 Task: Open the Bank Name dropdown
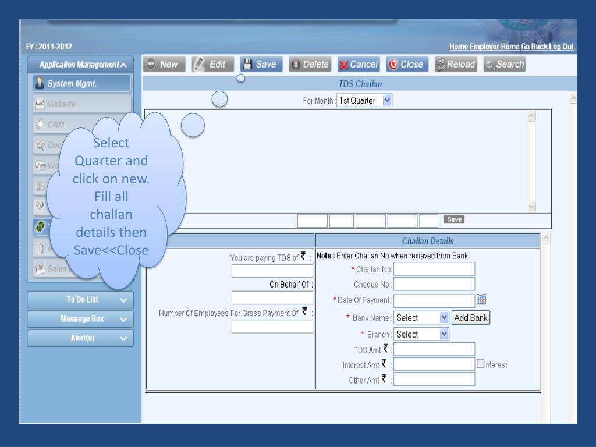421,318
